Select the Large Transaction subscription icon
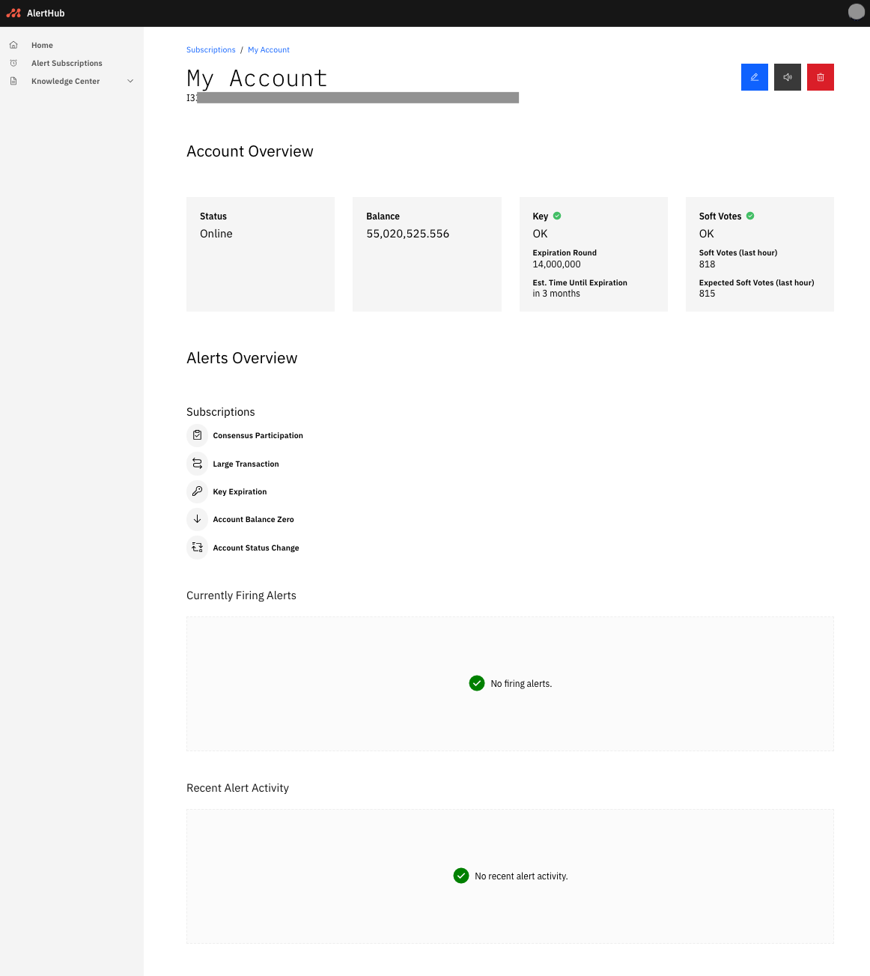 tap(197, 464)
